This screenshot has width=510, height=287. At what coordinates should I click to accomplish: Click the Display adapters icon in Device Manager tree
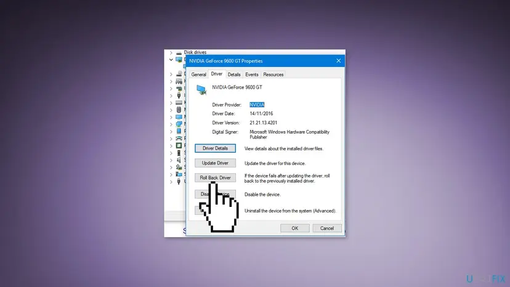[179, 60]
